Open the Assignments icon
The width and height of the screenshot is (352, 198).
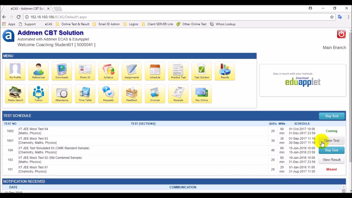(x=132, y=71)
